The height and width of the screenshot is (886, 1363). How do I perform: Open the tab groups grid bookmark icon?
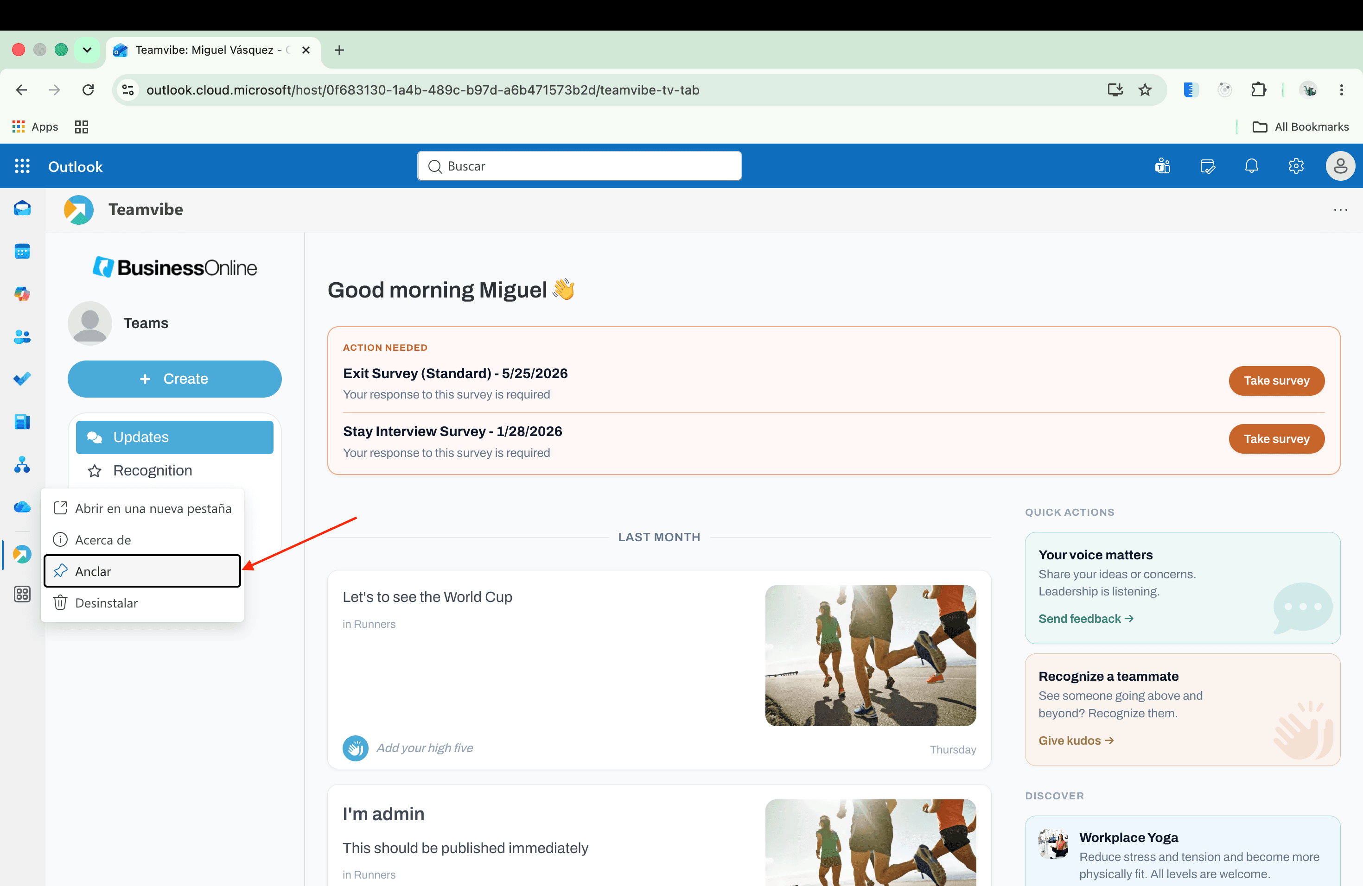(81, 127)
